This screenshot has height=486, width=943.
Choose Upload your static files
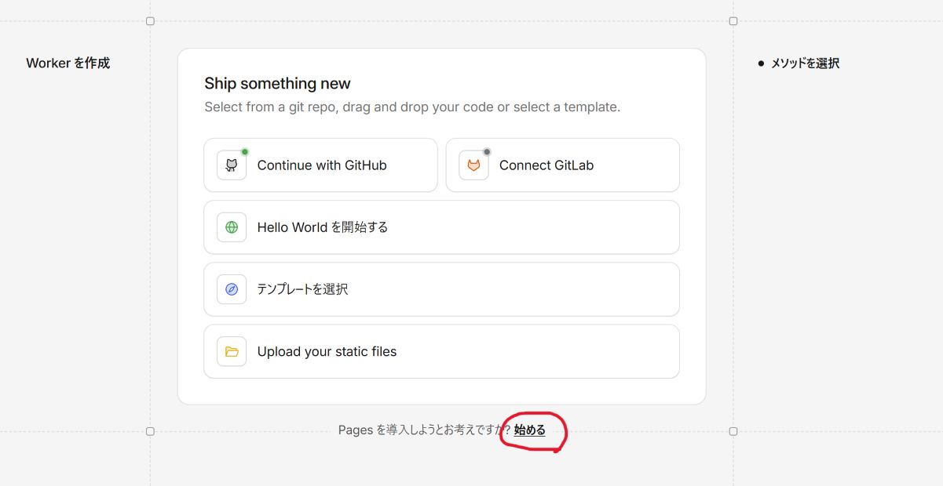tap(441, 351)
